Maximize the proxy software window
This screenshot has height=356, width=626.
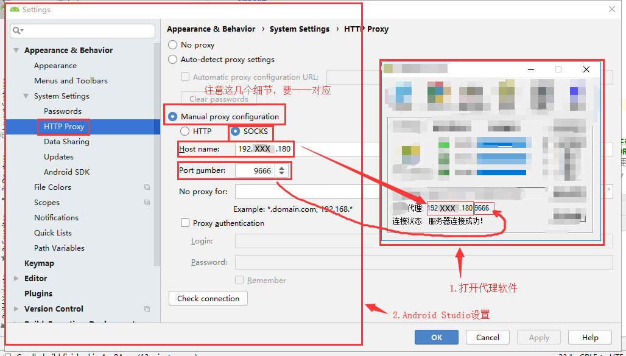558,69
